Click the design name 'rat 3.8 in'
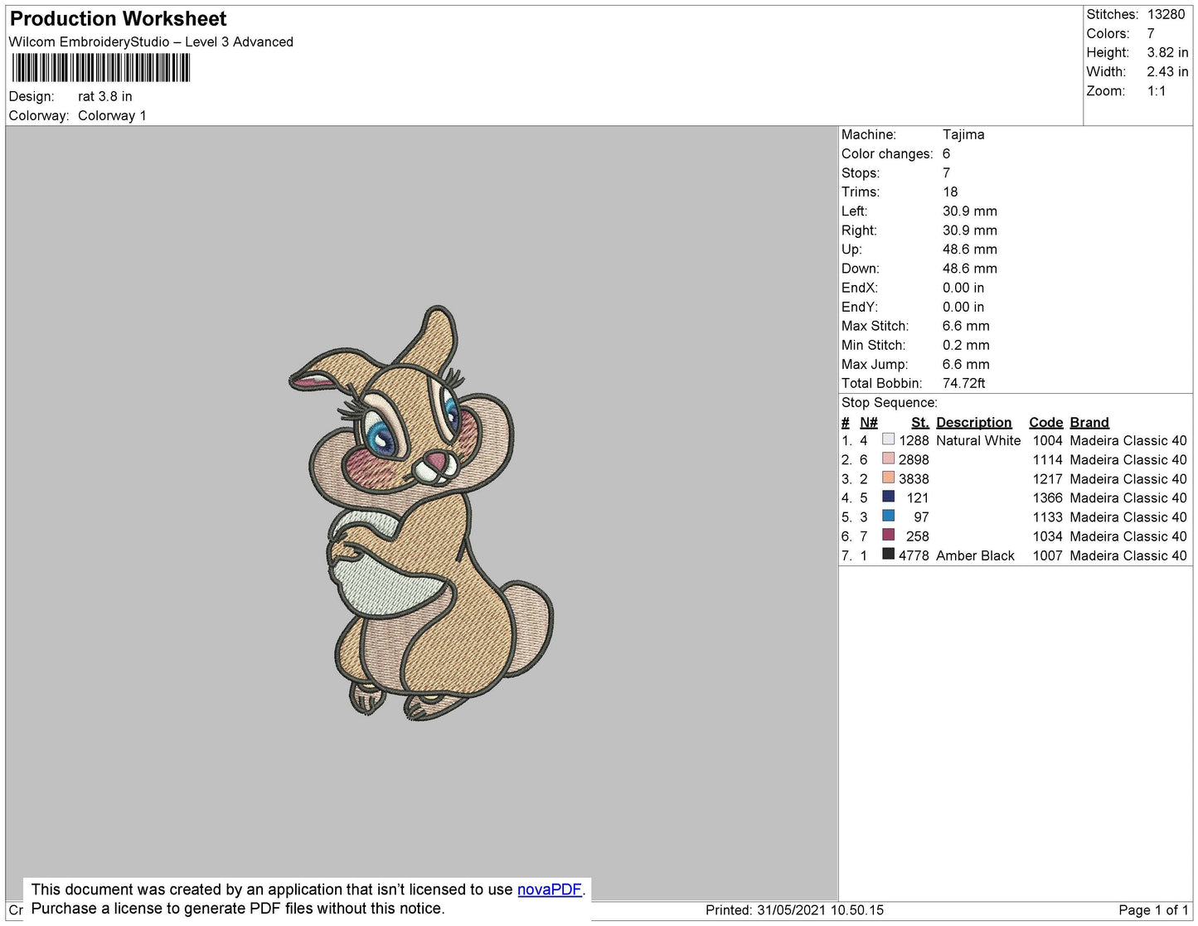 [x=105, y=96]
